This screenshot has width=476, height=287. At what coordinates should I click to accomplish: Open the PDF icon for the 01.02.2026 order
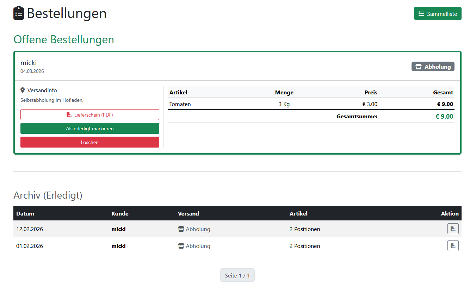click(453, 246)
